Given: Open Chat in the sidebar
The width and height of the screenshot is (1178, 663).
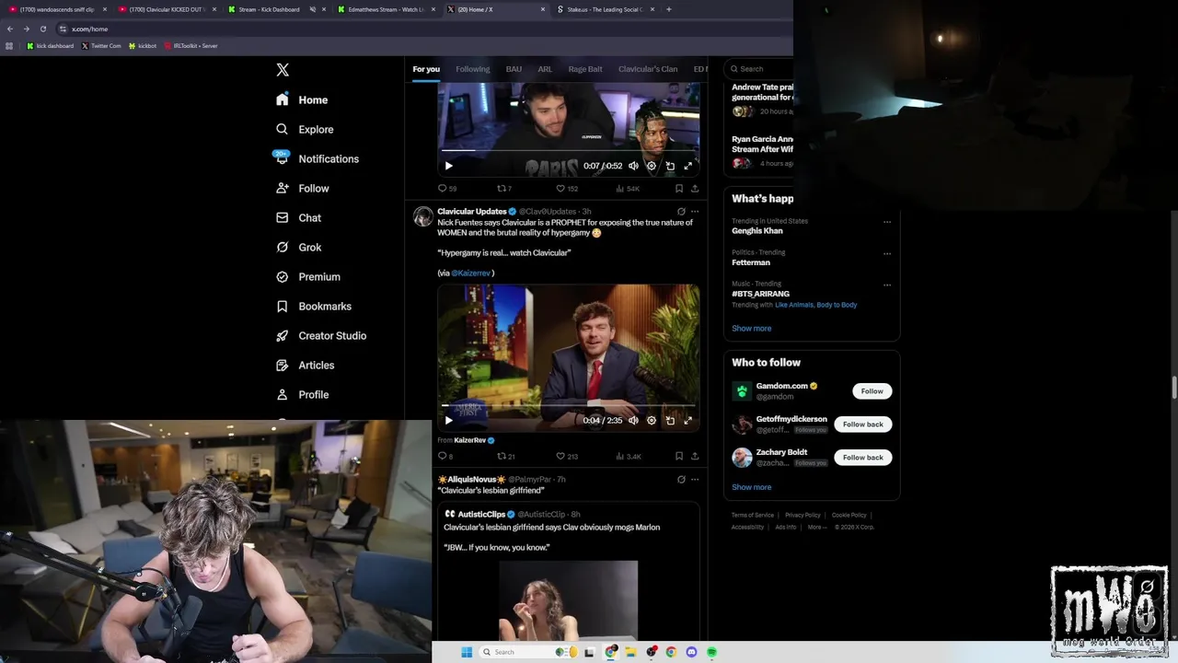Looking at the screenshot, I should click(298, 217).
